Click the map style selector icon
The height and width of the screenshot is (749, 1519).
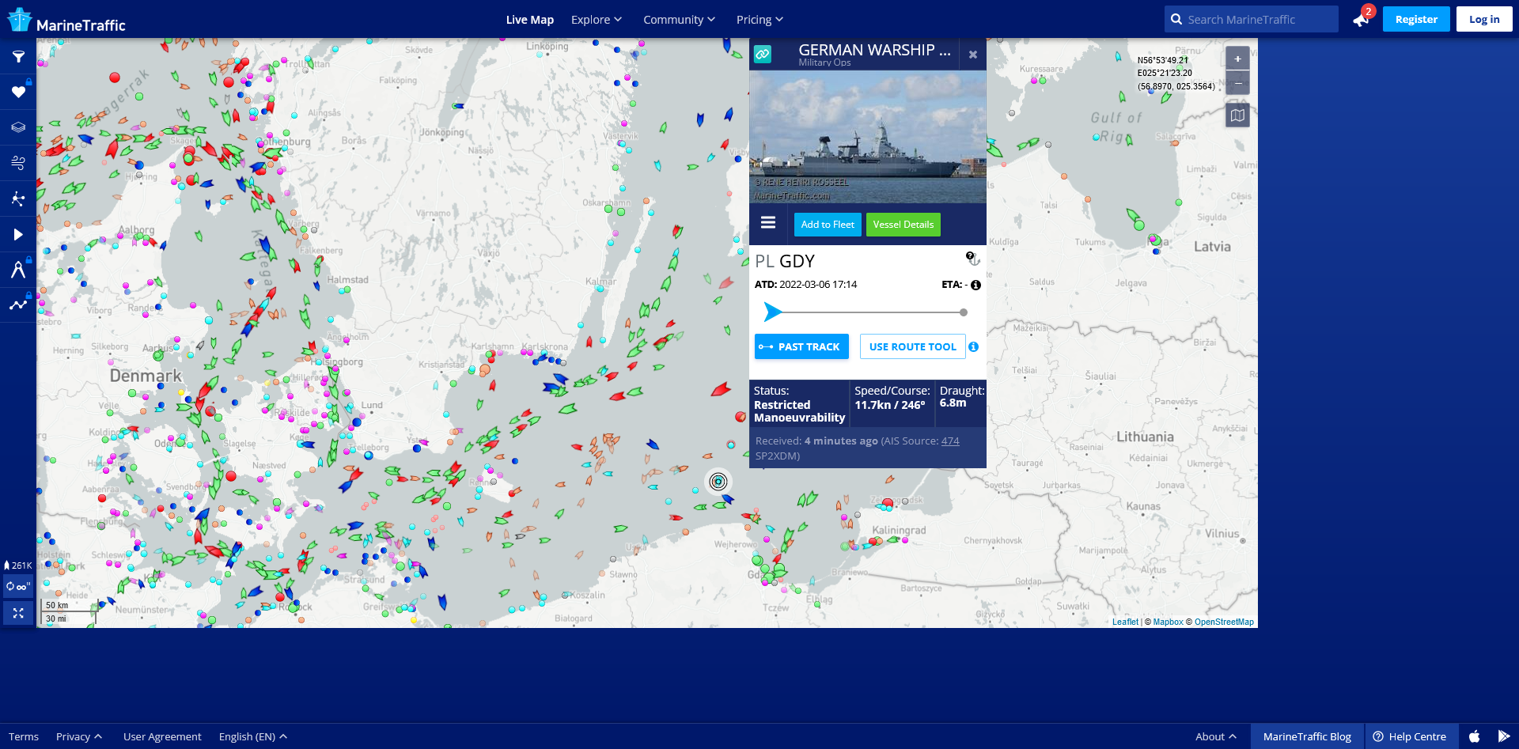pyautogui.click(x=1237, y=115)
